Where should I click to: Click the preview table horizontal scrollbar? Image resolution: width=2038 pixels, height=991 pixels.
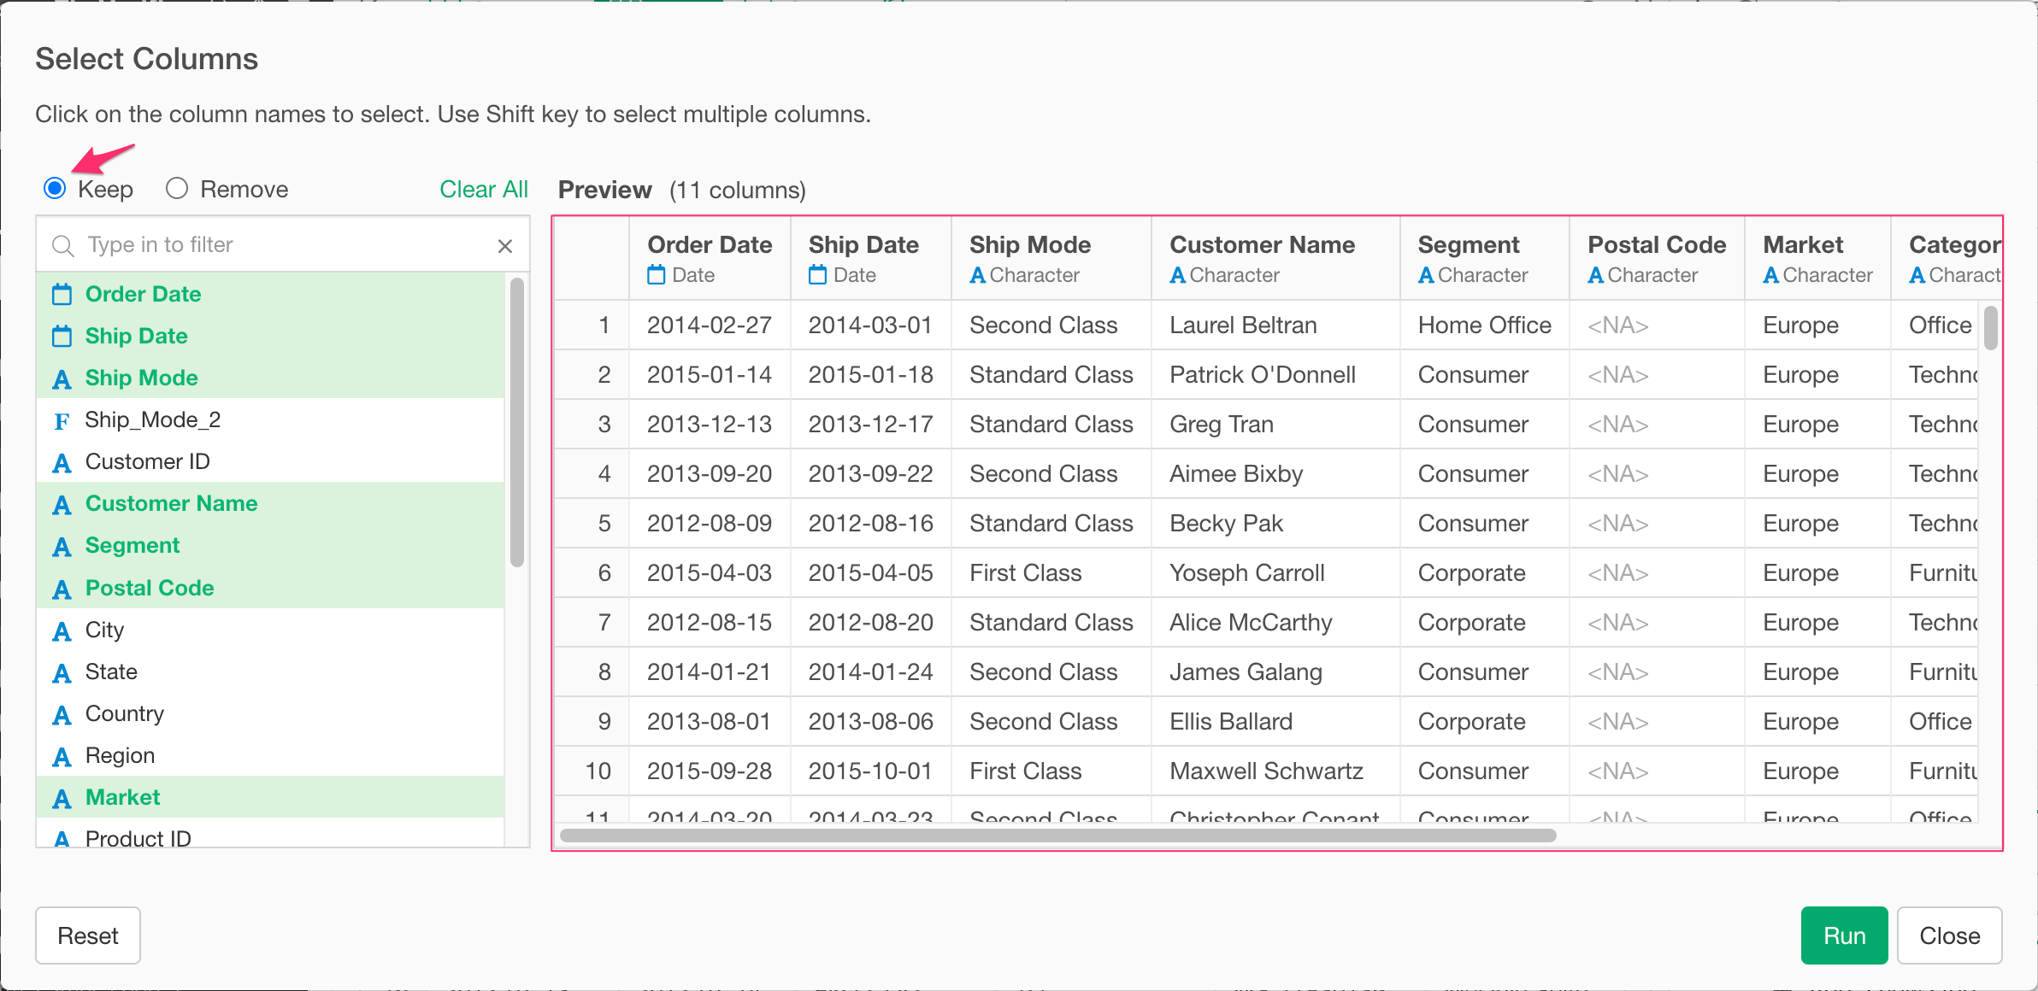(x=1057, y=836)
